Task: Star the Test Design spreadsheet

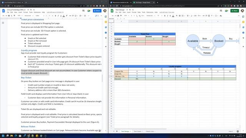Action: (x=127, y=10)
